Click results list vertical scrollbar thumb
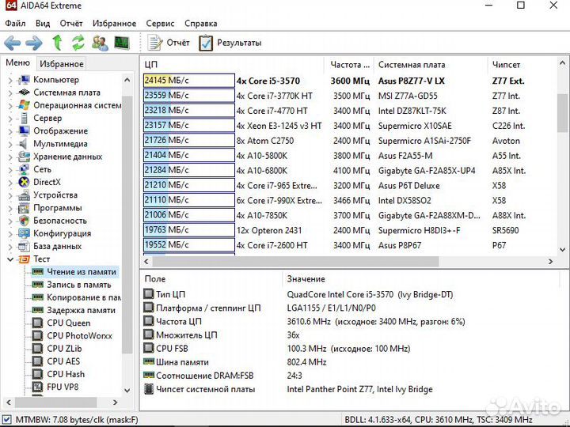 tap(562, 113)
